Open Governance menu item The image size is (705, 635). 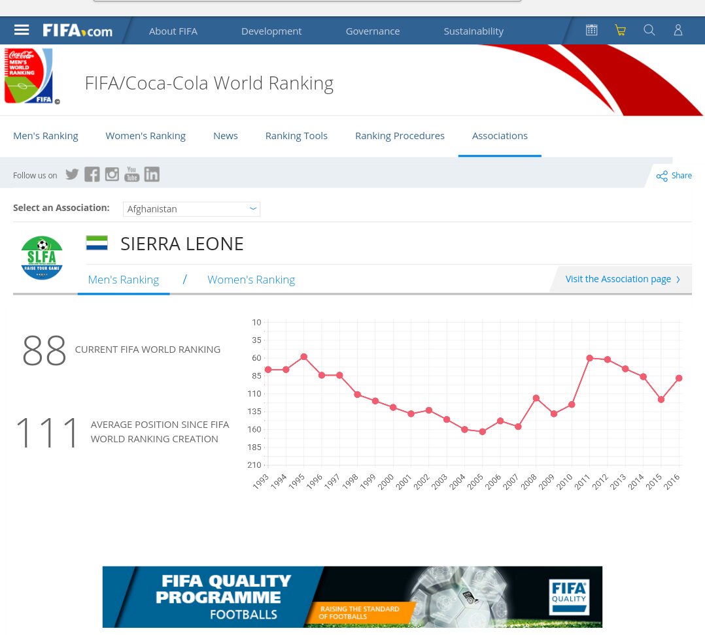tap(373, 31)
